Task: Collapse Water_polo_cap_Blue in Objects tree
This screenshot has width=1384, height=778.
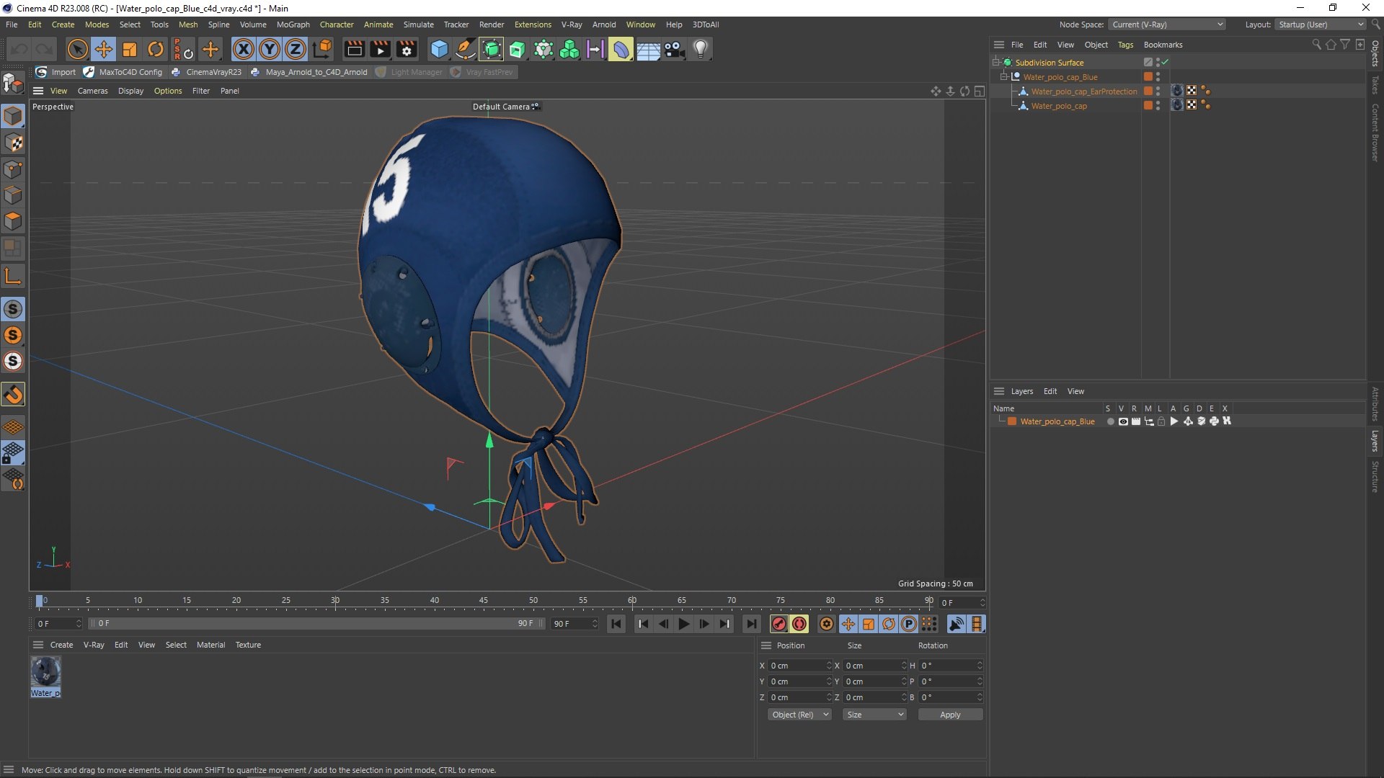Action: click(1003, 77)
